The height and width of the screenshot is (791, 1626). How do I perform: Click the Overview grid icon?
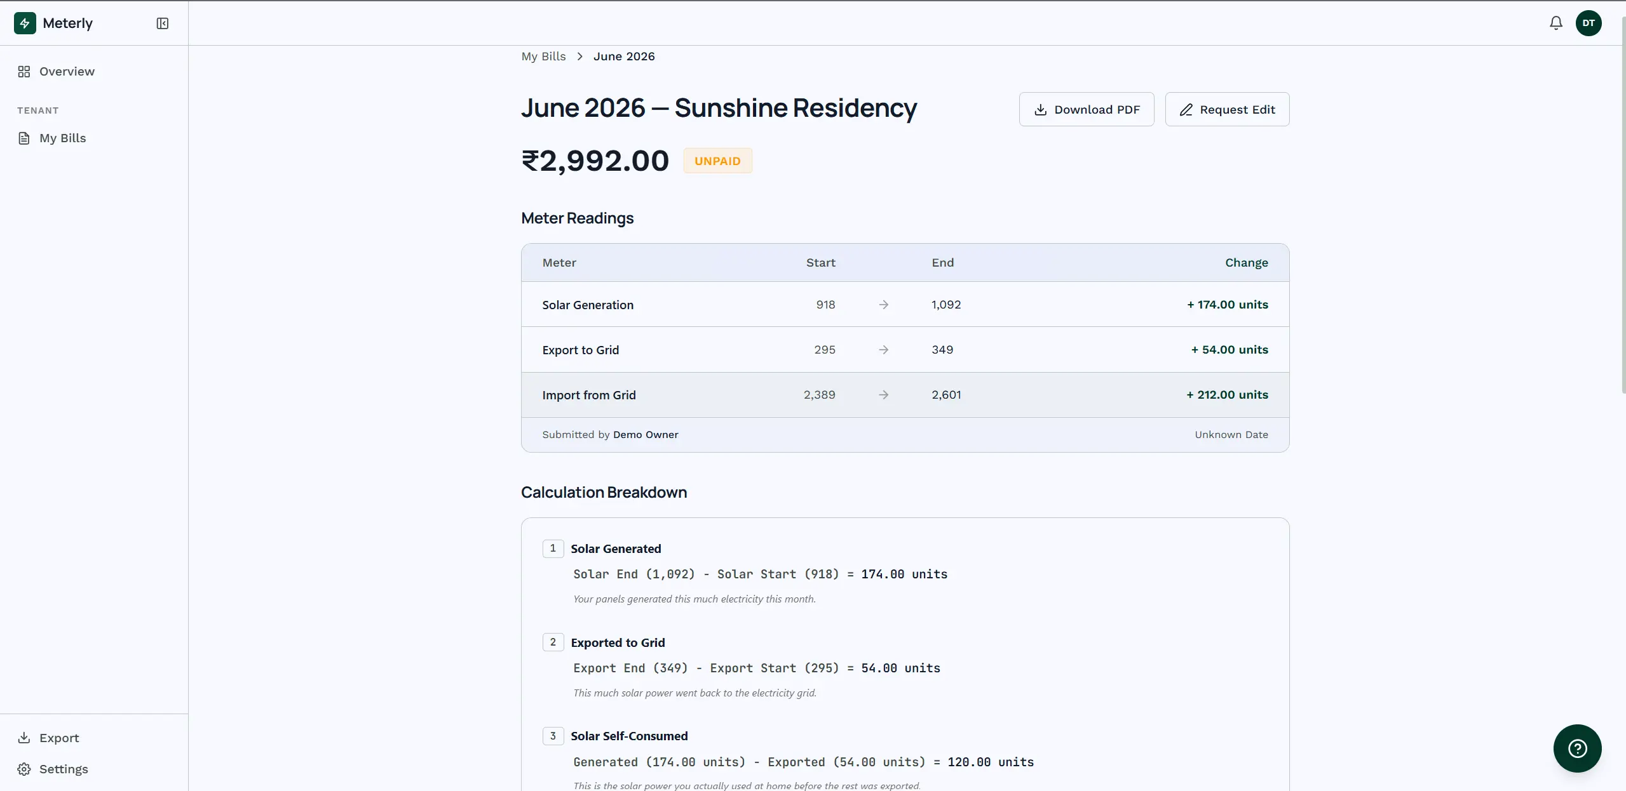point(24,72)
